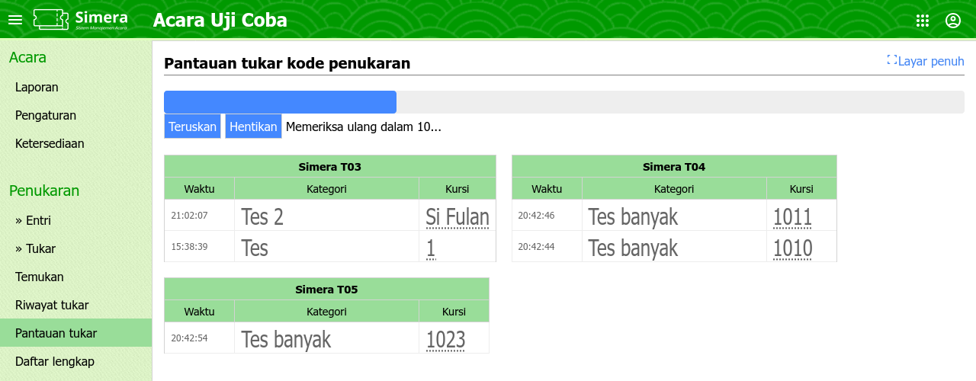Image resolution: width=976 pixels, height=381 pixels.
Task: Click seat 1011 in Simera T04
Action: click(x=792, y=217)
